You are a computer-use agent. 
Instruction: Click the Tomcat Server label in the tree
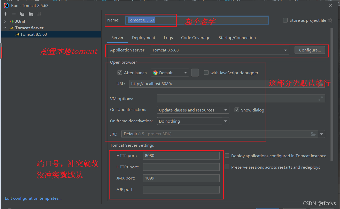coord(29,28)
